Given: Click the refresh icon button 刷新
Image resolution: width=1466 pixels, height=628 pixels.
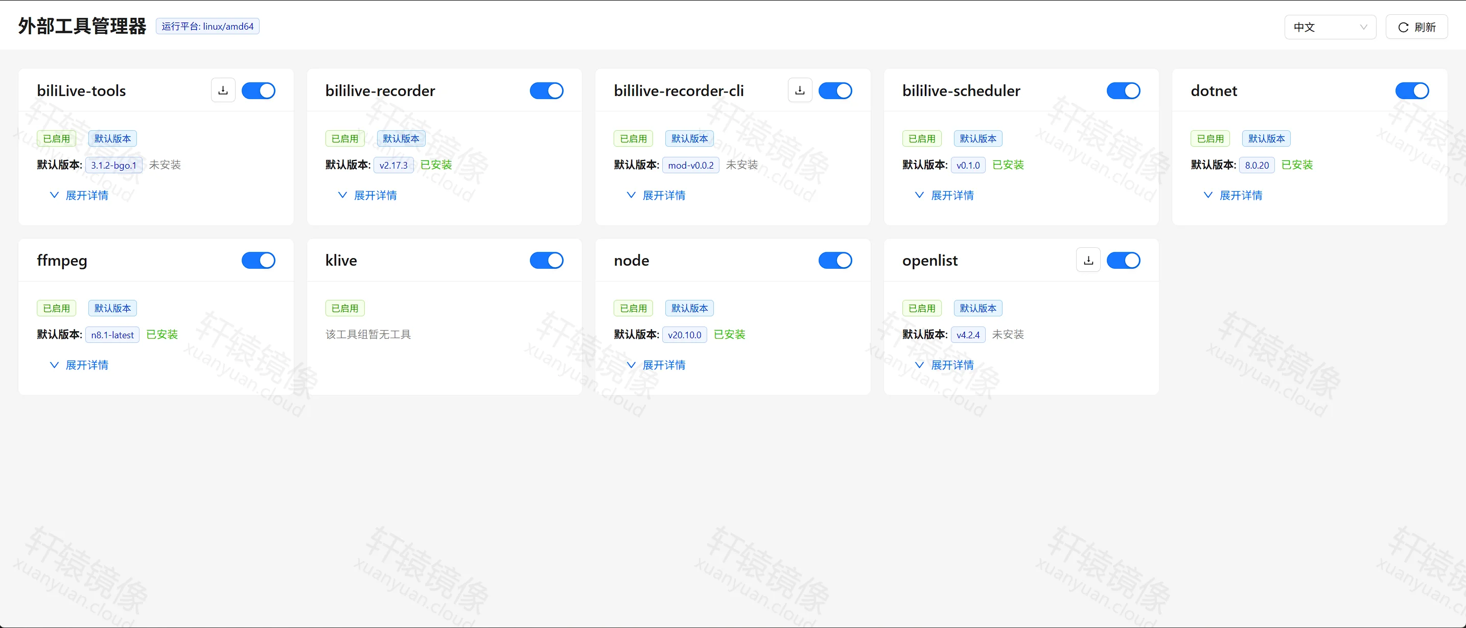Looking at the screenshot, I should click(x=1416, y=27).
